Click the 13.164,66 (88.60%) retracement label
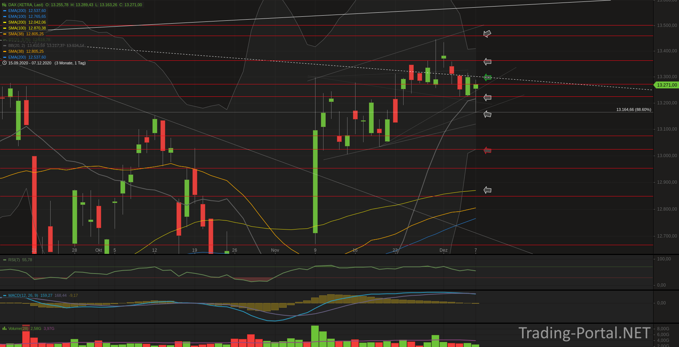 coord(634,109)
